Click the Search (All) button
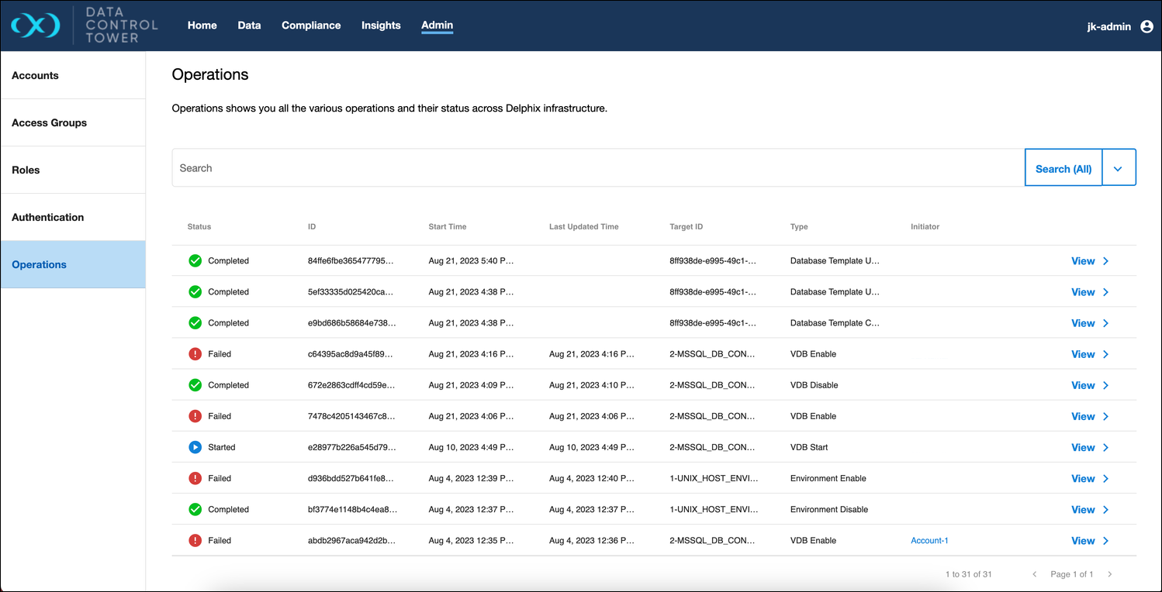Screen dimensions: 1162x592 1063,168
